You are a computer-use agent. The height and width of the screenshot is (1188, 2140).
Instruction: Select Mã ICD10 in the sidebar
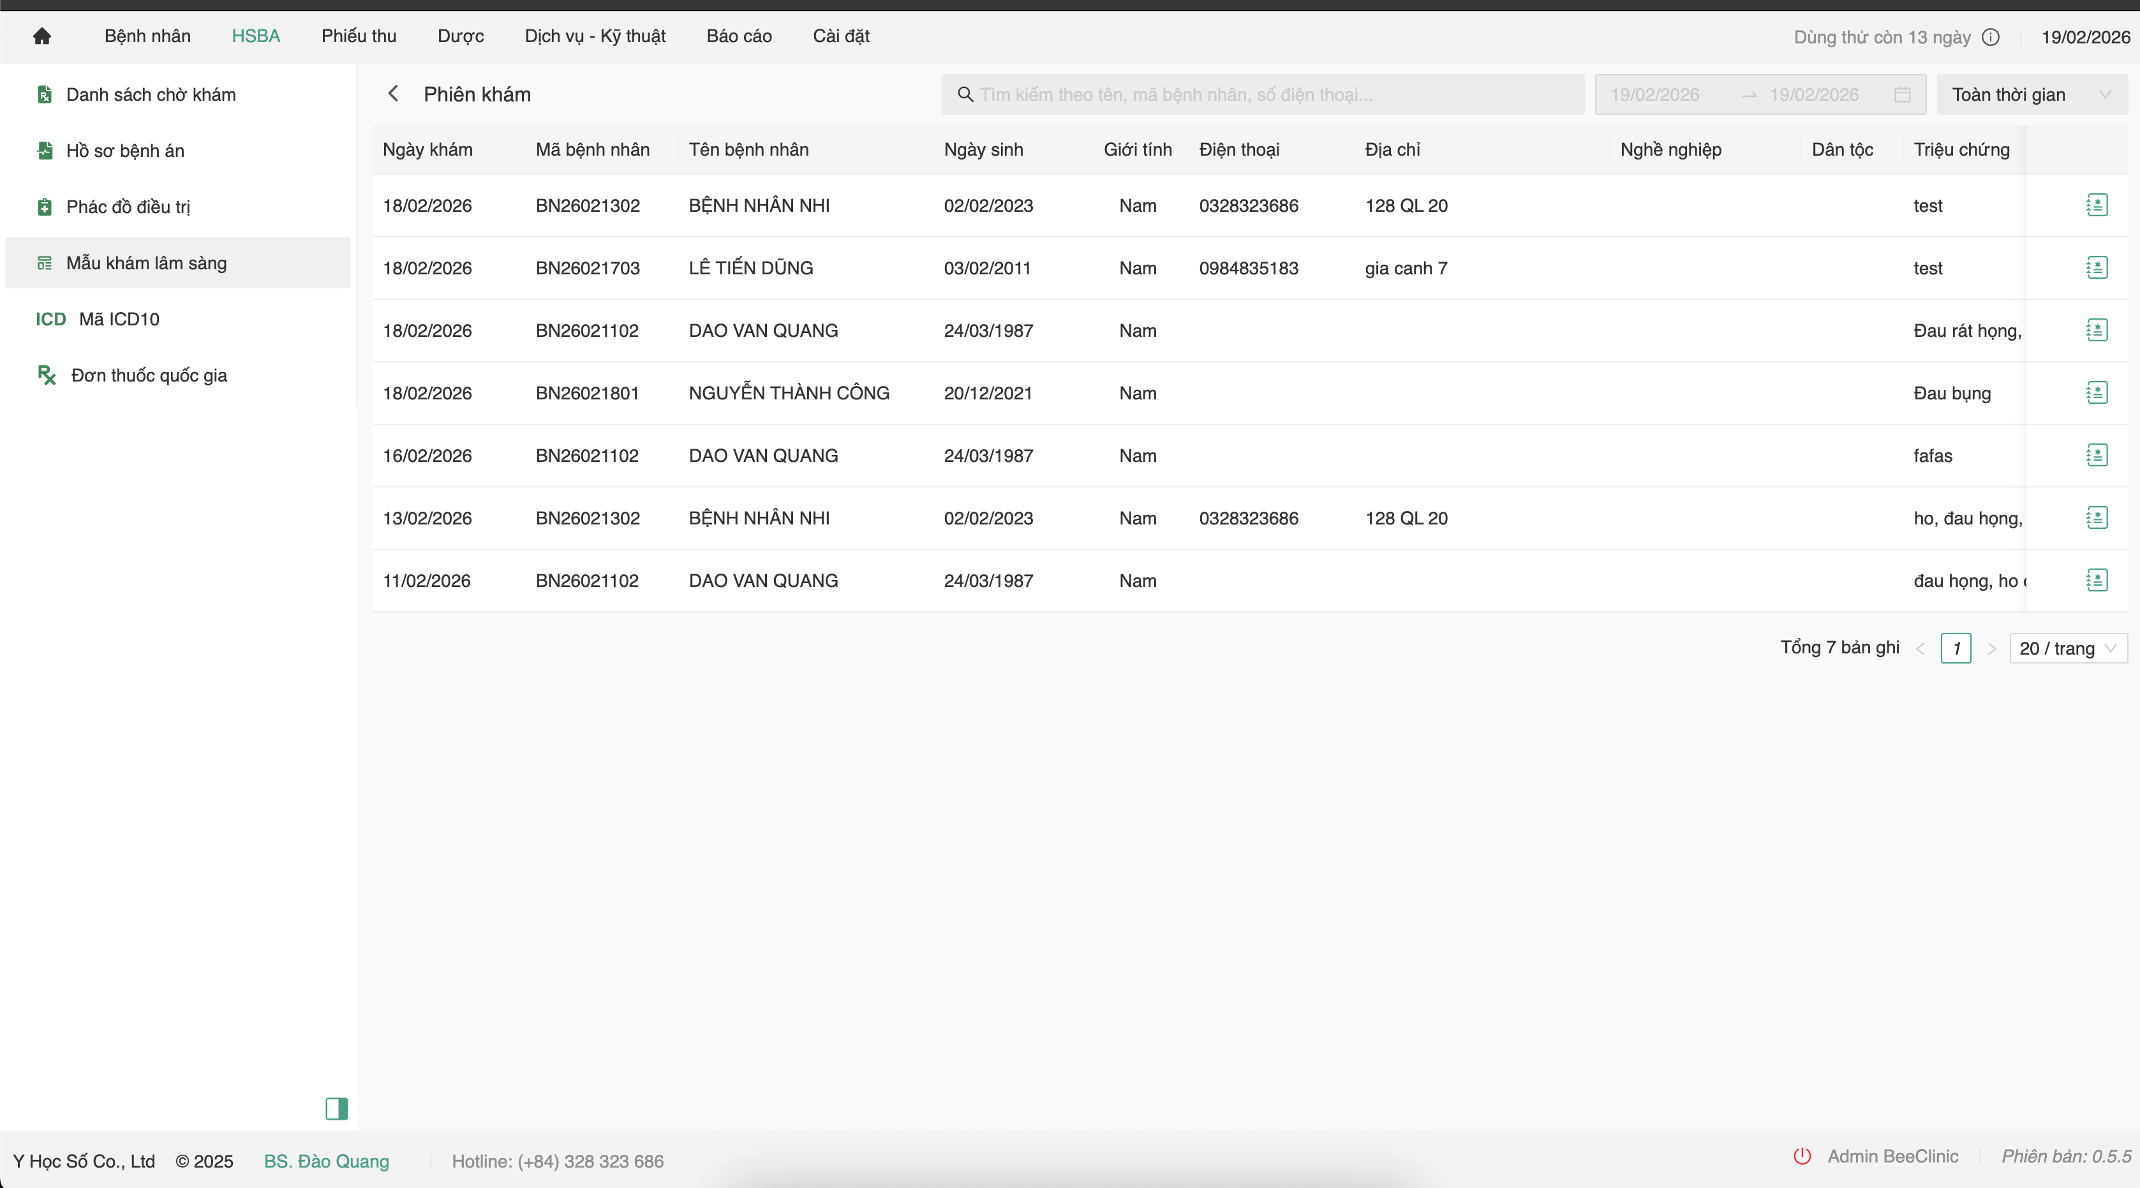pos(119,319)
